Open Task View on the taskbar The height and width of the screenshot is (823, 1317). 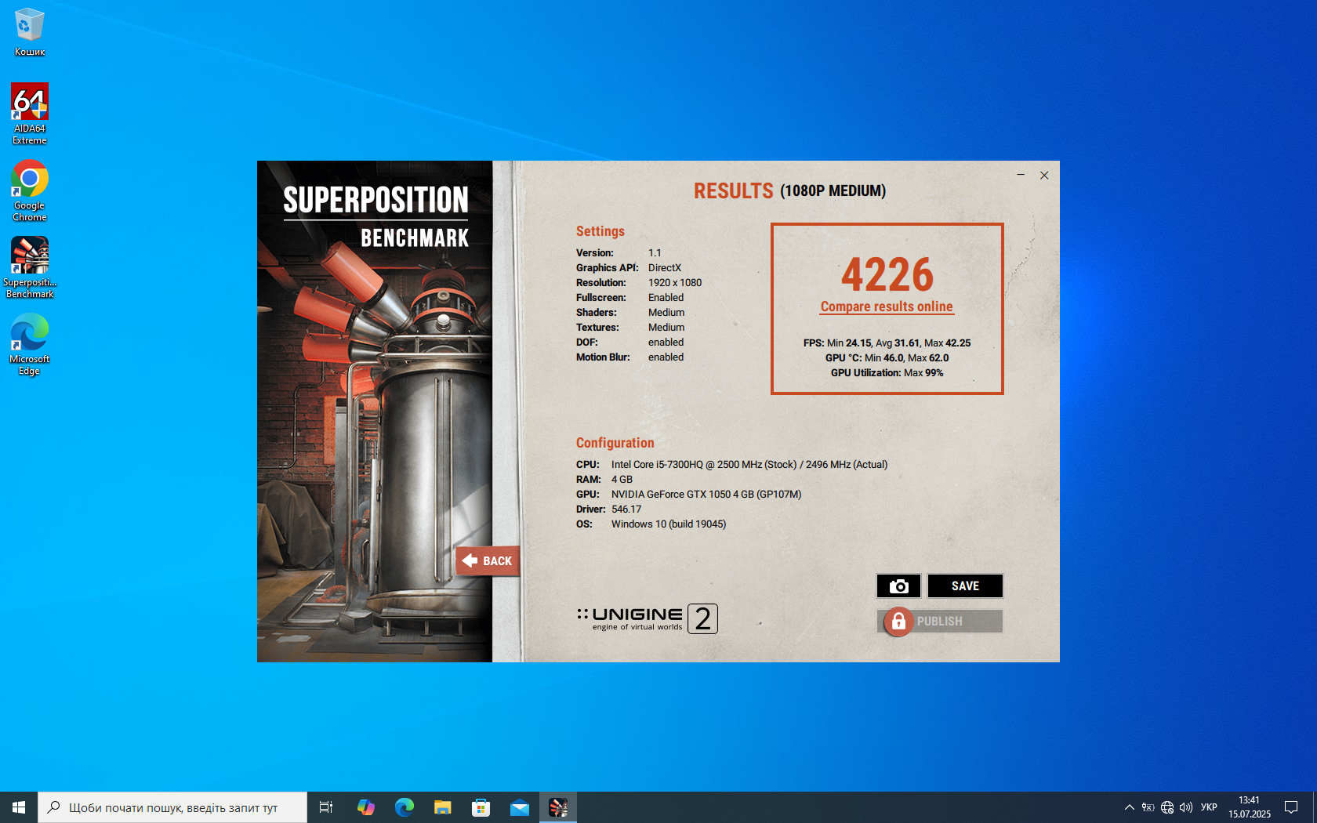pyautogui.click(x=326, y=807)
